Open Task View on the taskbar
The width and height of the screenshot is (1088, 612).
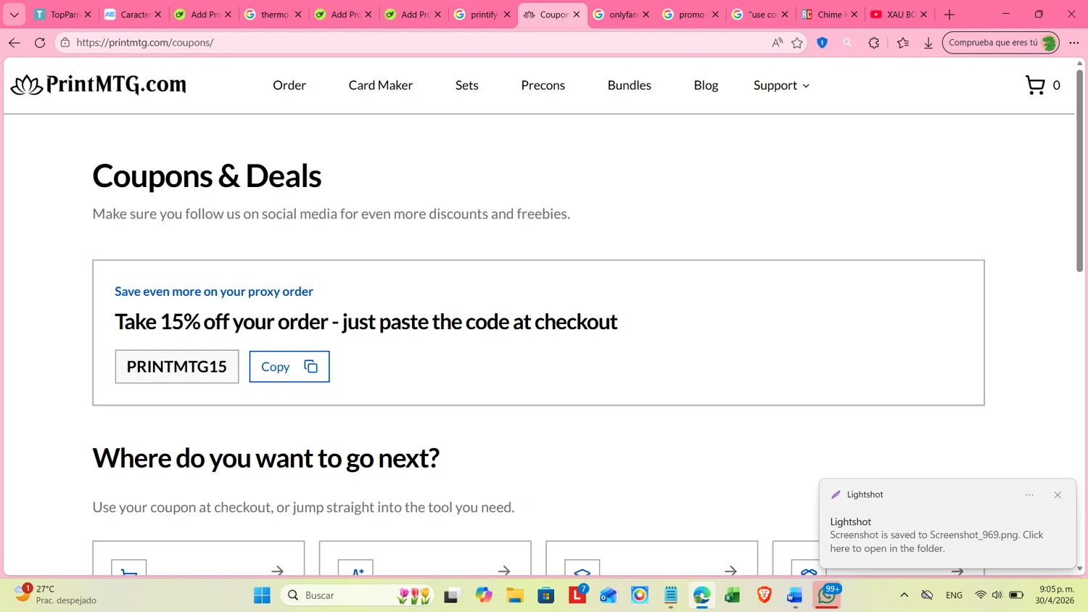coord(452,595)
